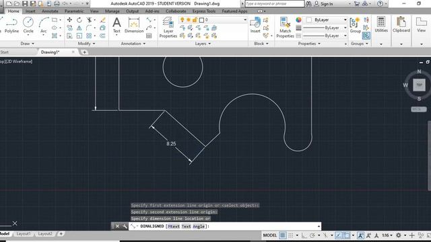Click Match Properties tool
Image resolution: width=431 pixels, height=242 pixels.
pyautogui.click(x=285, y=27)
